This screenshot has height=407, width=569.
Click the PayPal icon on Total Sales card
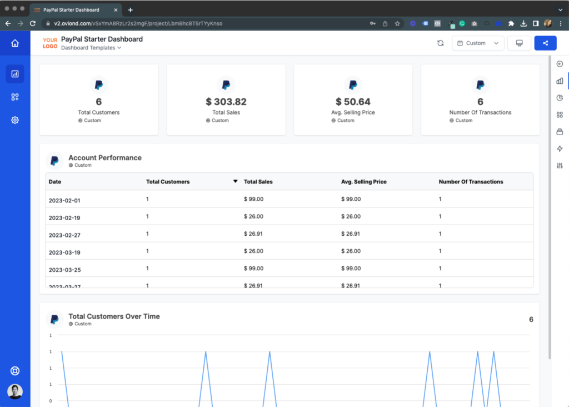coord(226,85)
